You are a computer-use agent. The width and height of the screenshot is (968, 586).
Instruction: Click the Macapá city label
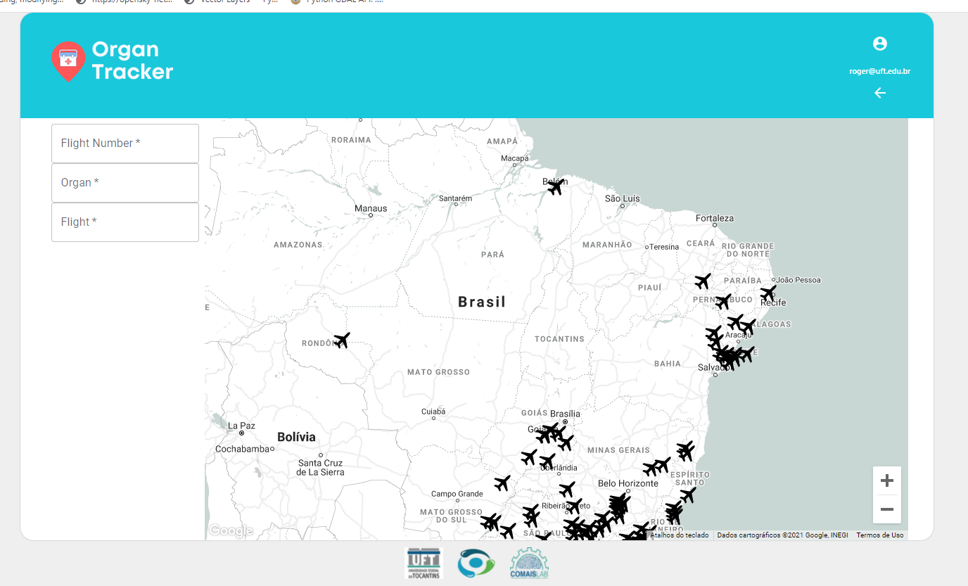pos(514,158)
